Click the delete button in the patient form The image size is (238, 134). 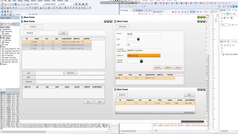[x=168, y=67]
